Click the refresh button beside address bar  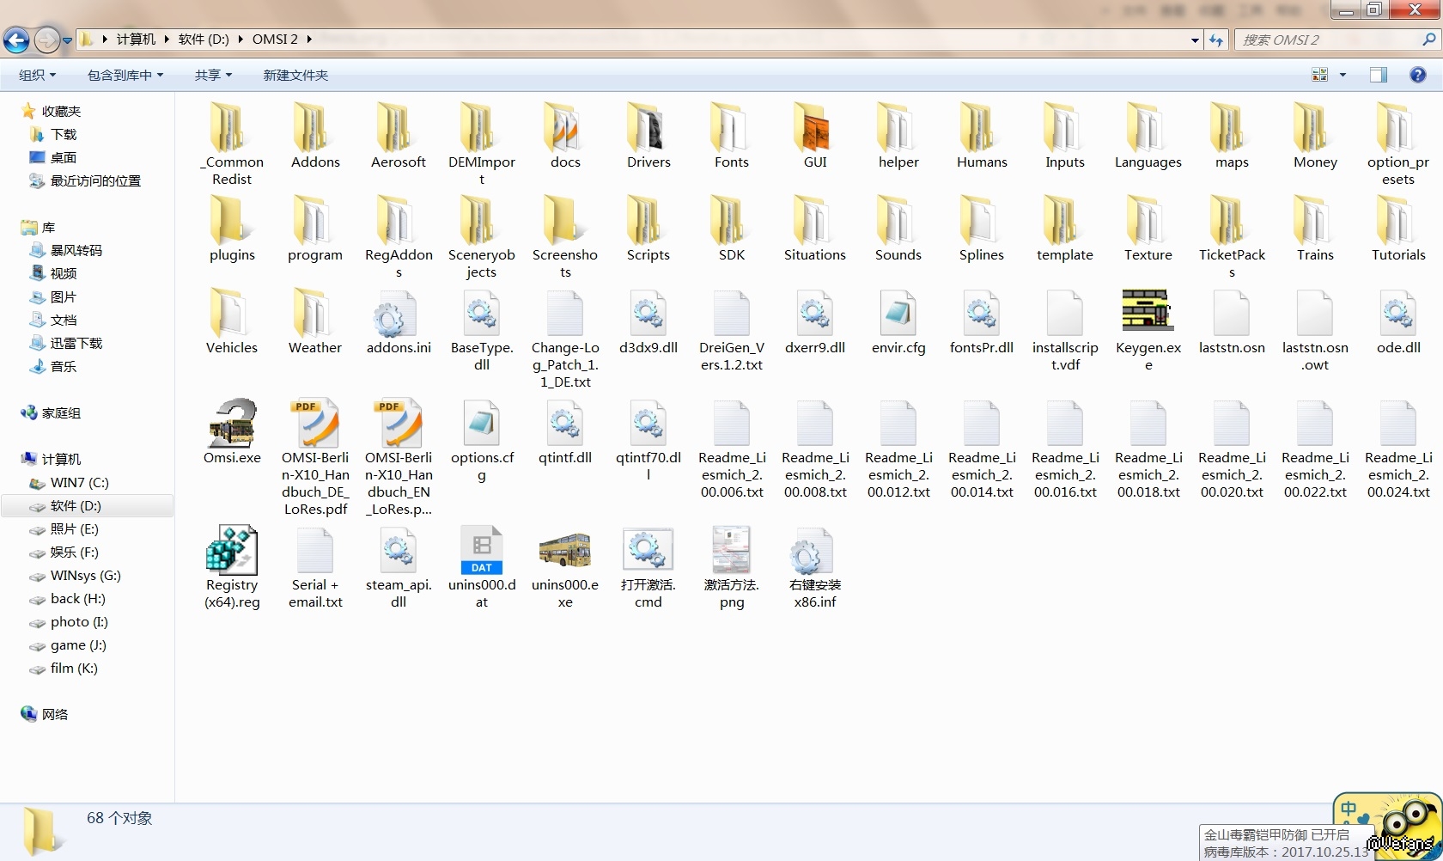1215,40
